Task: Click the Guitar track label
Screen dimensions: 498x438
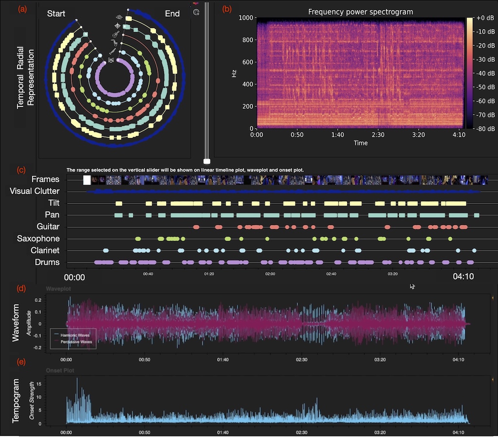Action: tap(48, 226)
